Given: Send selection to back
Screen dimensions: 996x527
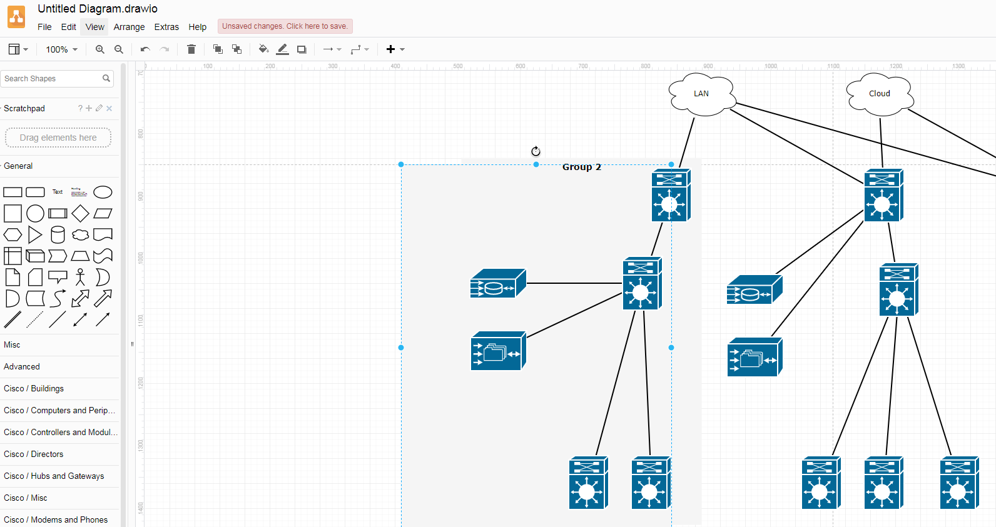Looking at the screenshot, I should (236, 49).
